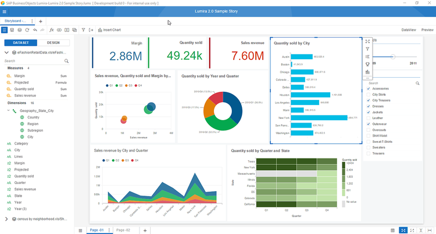Click the Refresh icon in the toolbar
The image size is (436, 234).
(x=27, y=30)
